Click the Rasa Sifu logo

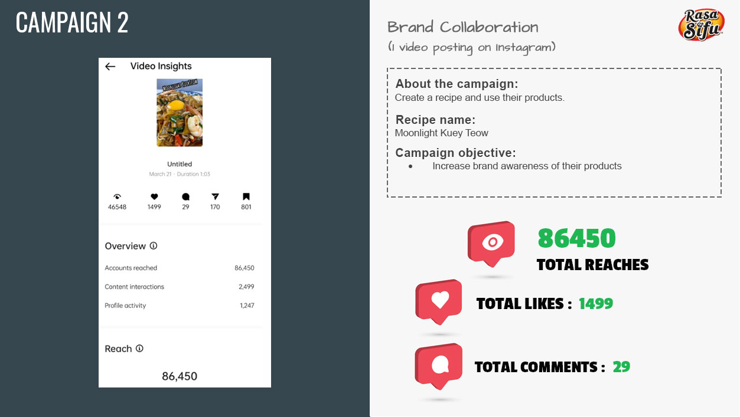tap(701, 25)
